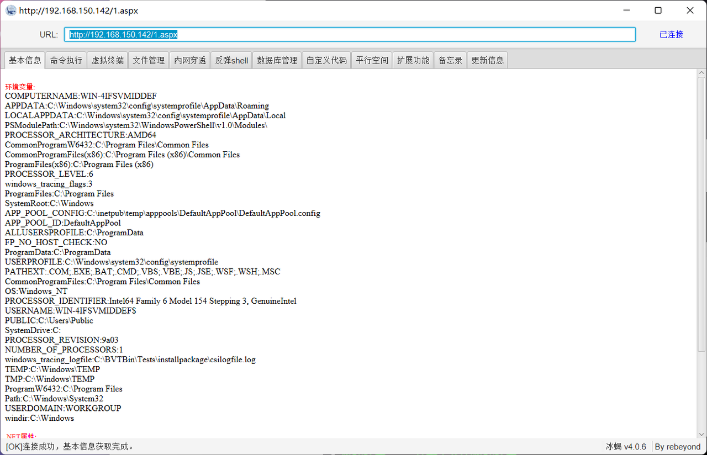
Task: Click the Behinder app icon in title bar
Action: tap(10, 10)
